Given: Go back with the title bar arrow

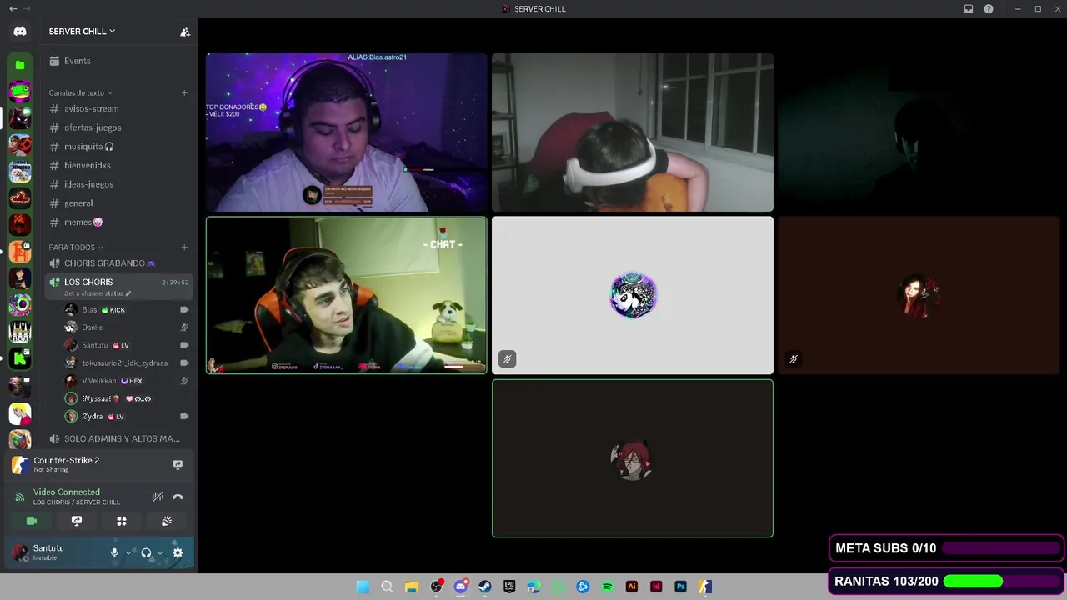Looking at the screenshot, I should tap(13, 9).
